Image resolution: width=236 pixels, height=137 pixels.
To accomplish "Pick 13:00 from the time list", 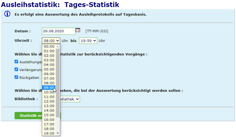I will [x=49, y=106].
